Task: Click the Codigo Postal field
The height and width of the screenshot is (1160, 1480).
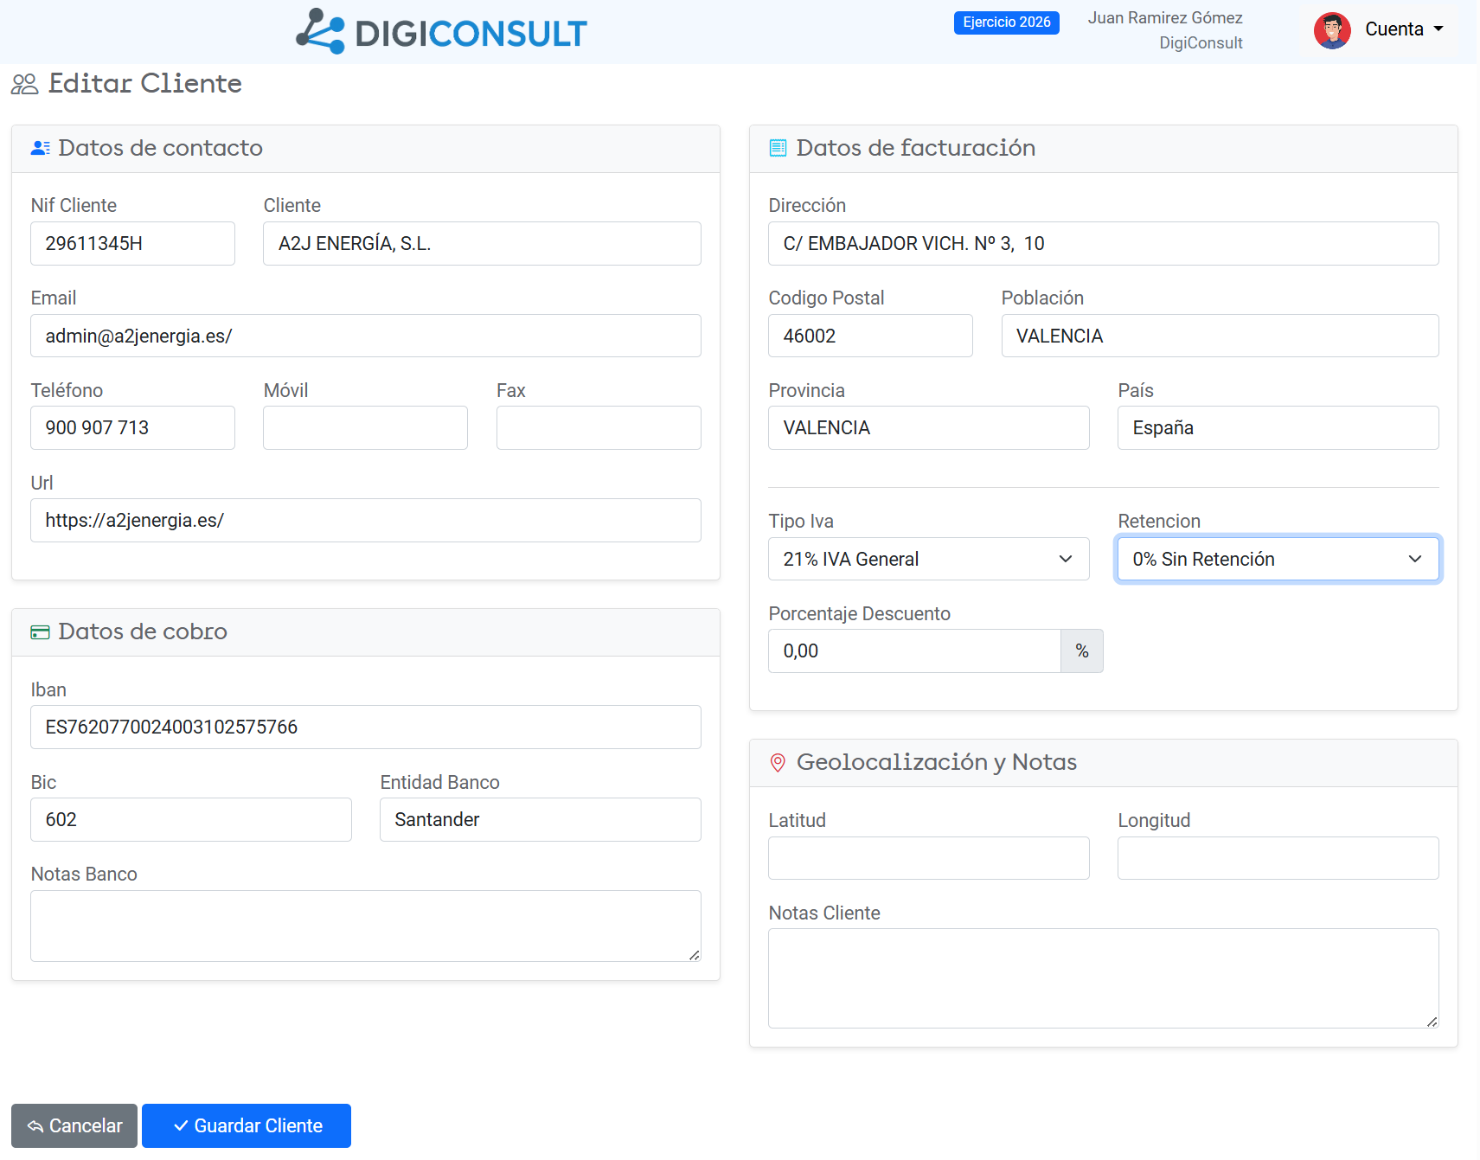Action: [870, 336]
